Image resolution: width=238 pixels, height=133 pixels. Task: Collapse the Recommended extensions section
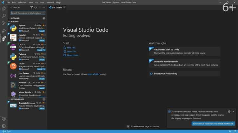(x=17, y=99)
